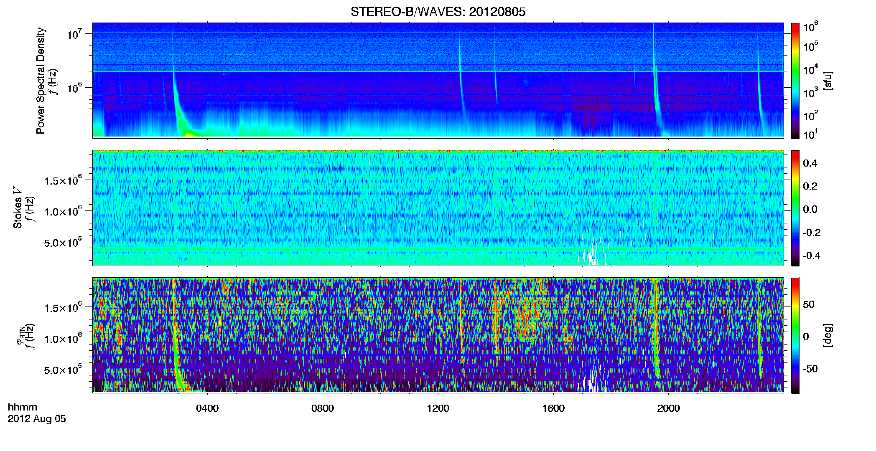Image resolution: width=876 pixels, height=451 pixels.
Task: Click the 2012 Aug 05 date label
Action: tap(37, 419)
